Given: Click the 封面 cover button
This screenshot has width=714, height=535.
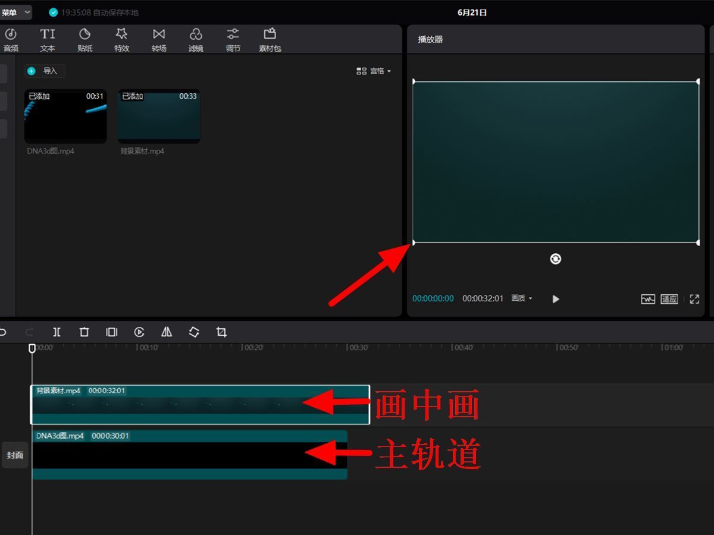Looking at the screenshot, I should pyautogui.click(x=15, y=455).
